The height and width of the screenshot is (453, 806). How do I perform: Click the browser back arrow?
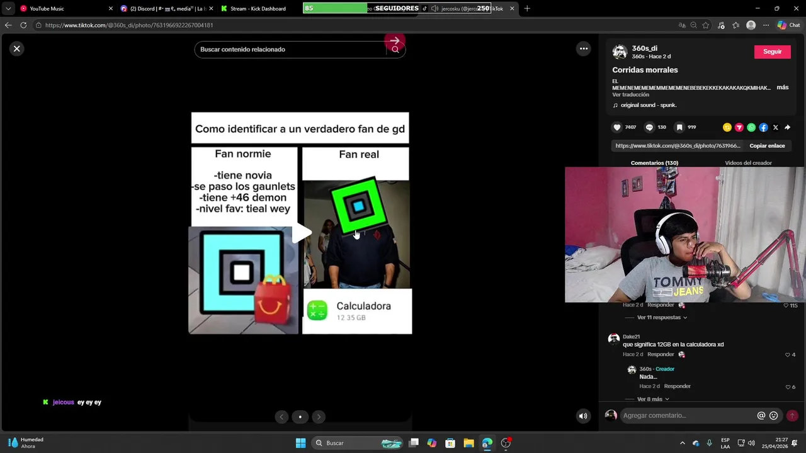point(8,25)
